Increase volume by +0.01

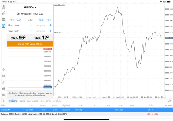pyautogui.click(x=41, y=19)
